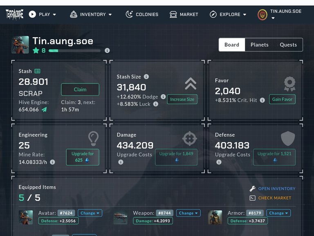This screenshot has width=314, height=236.
Task: Click the Defense: +3.7437 stat badge
Action: click(248, 221)
